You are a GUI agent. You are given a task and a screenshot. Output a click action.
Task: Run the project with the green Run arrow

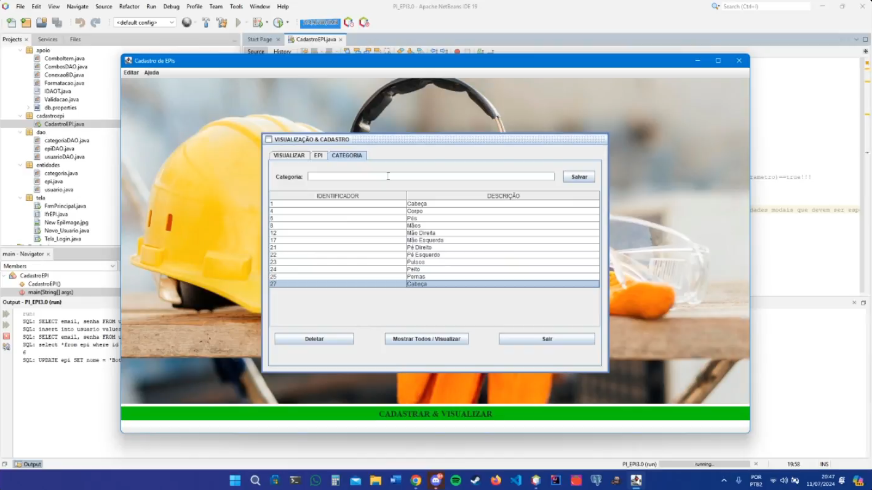tap(238, 22)
